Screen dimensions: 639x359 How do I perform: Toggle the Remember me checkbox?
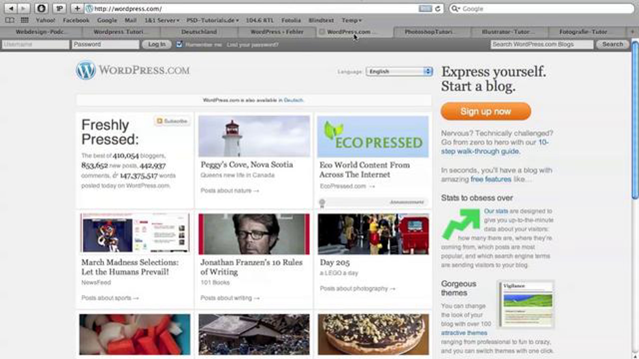[179, 44]
